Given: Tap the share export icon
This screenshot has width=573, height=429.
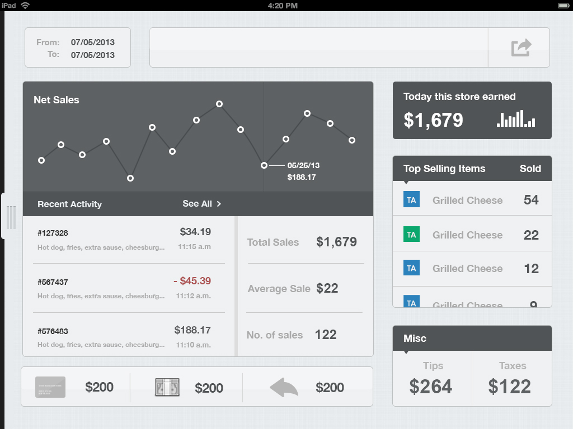Looking at the screenshot, I should [521, 47].
